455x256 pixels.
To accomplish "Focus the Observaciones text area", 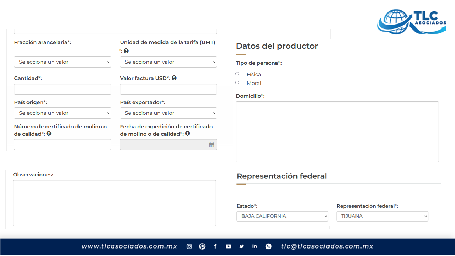I will click(114, 203).
